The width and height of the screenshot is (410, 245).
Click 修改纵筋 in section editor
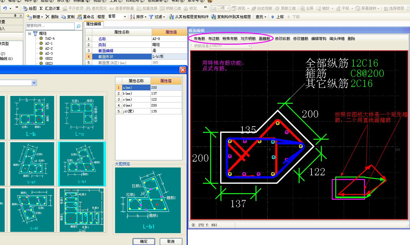point(282,39)
